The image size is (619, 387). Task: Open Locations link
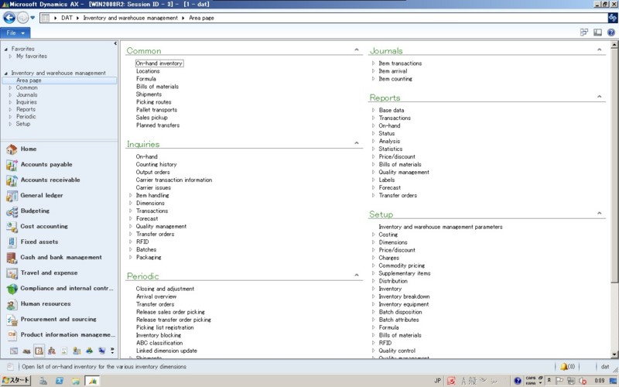148,71
